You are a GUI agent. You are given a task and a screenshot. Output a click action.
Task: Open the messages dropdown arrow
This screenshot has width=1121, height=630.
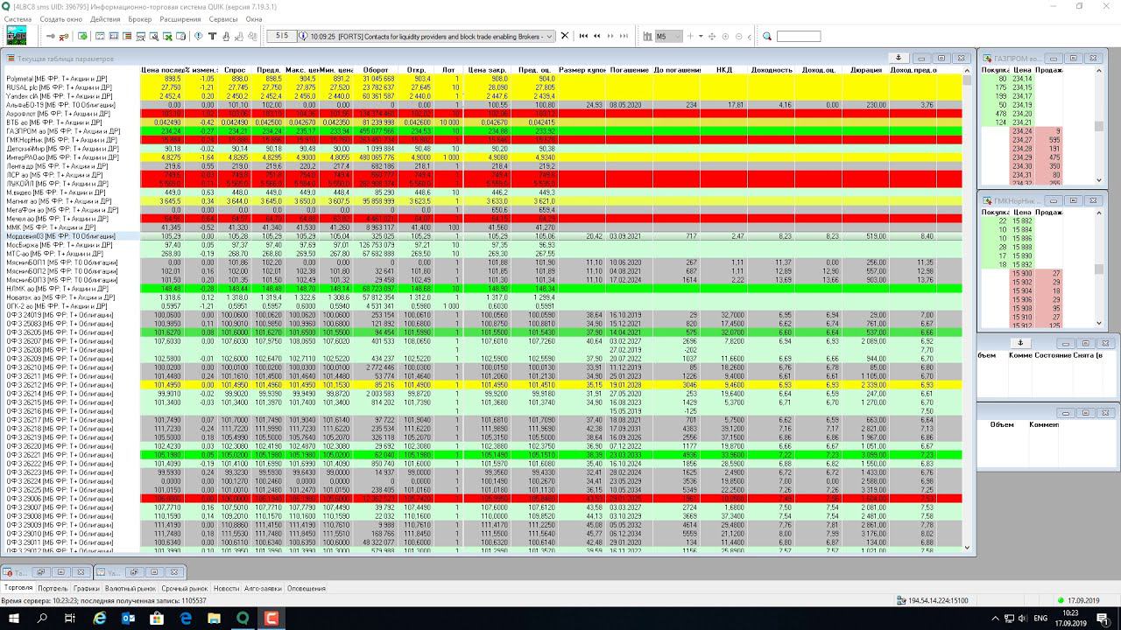pyautogui.click(x=549, y=36)
